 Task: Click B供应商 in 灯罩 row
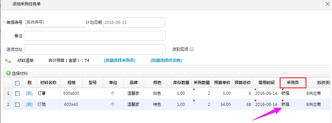pyautogui.click(x=313, y=93)
